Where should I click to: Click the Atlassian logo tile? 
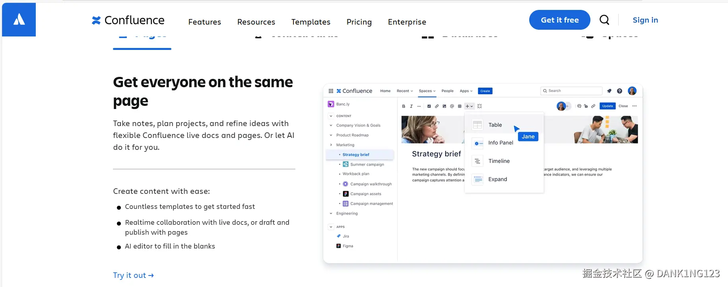(19, 19)
